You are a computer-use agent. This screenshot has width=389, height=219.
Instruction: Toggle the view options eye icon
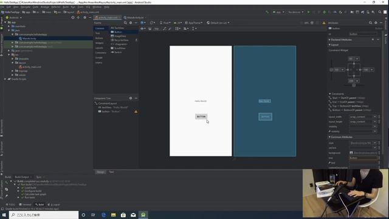pyautogui.click(x=143, y=29)
